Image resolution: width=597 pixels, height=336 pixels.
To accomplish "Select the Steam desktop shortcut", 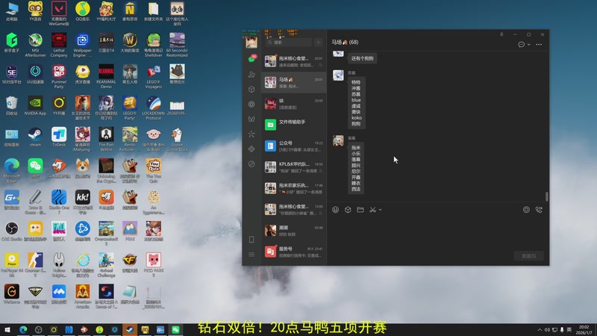I will tap(35, 137).
